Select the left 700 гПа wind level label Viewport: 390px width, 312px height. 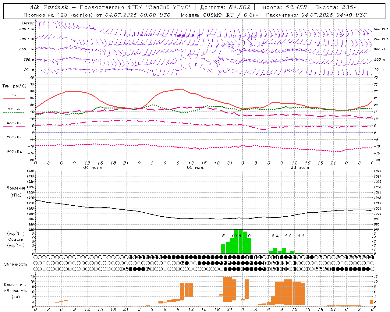coord(27,39)
